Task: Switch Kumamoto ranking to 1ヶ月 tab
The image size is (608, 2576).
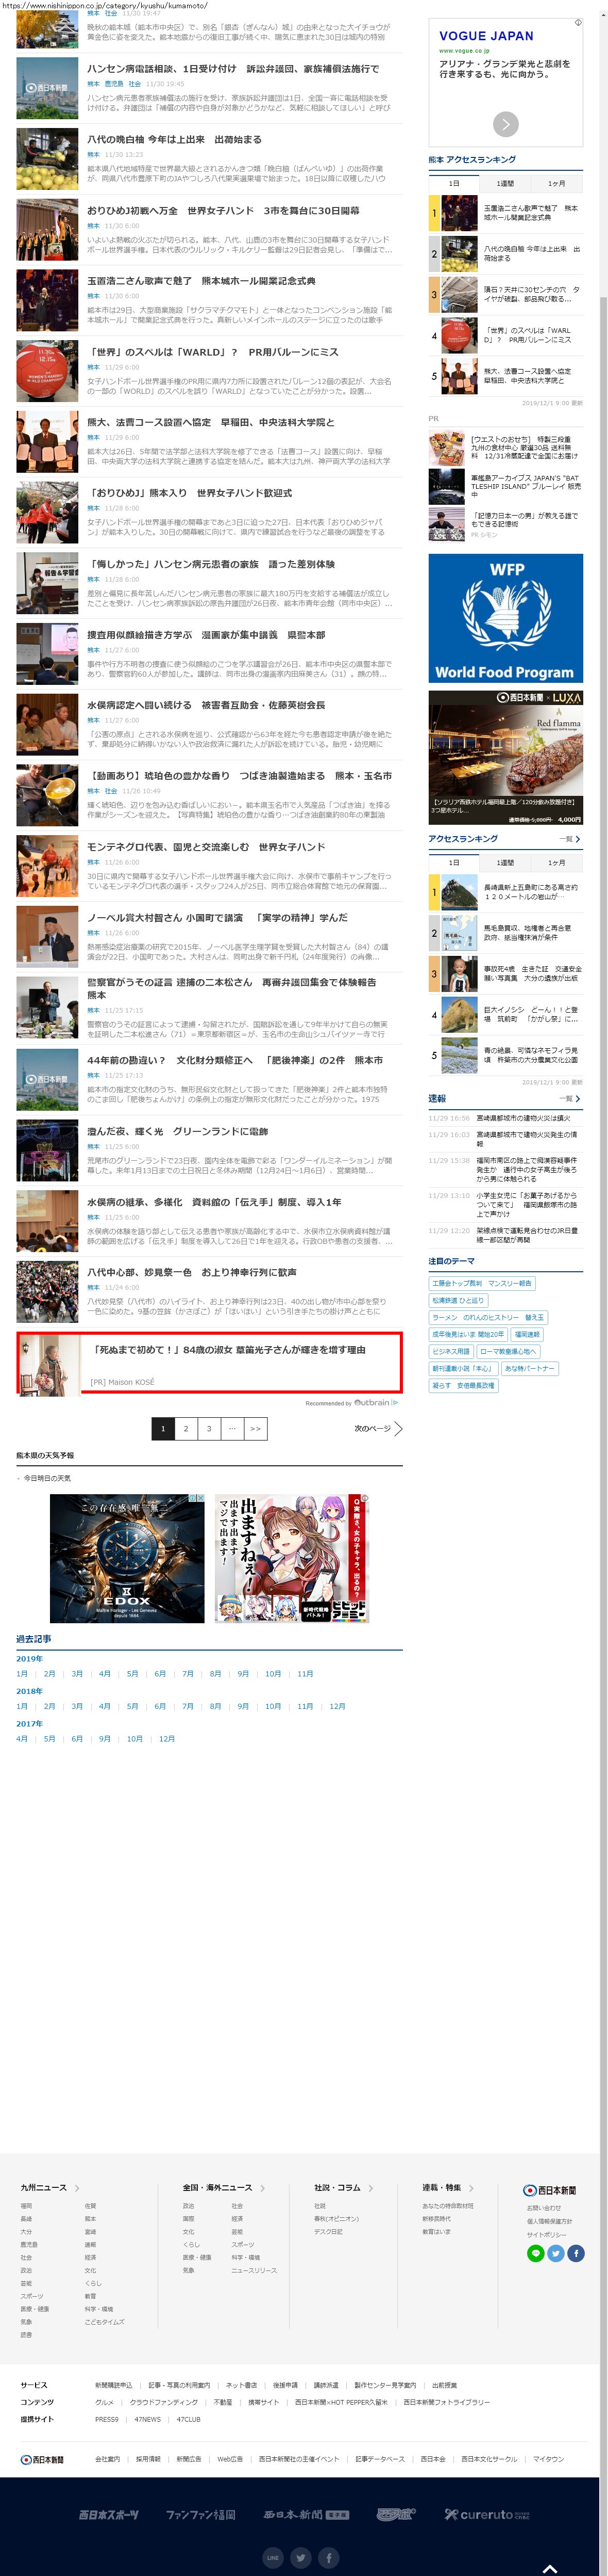Action: 556,184
